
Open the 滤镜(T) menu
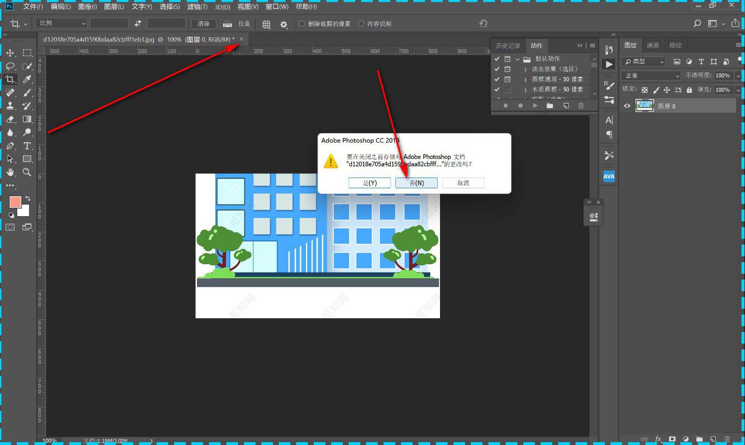(197, 7)
